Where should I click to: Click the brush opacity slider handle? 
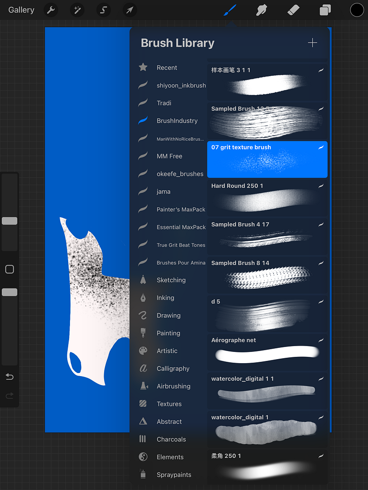(10, 292)
